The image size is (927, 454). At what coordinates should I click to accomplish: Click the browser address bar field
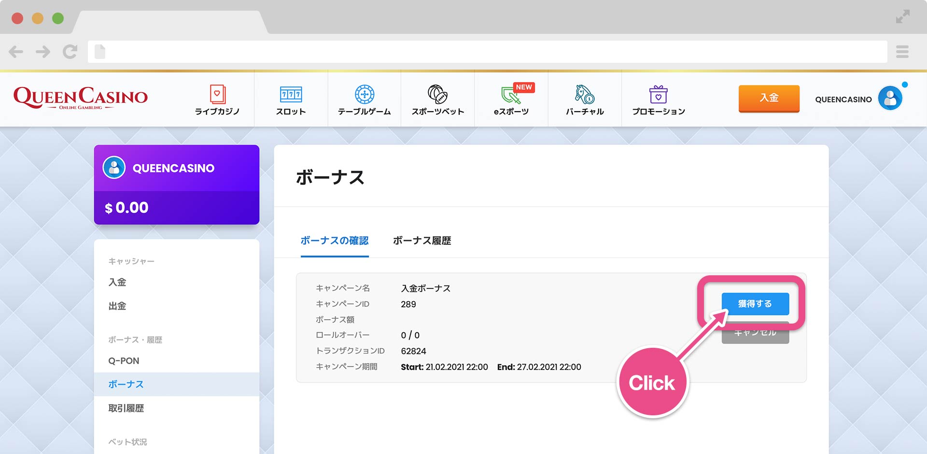[487, 52]
